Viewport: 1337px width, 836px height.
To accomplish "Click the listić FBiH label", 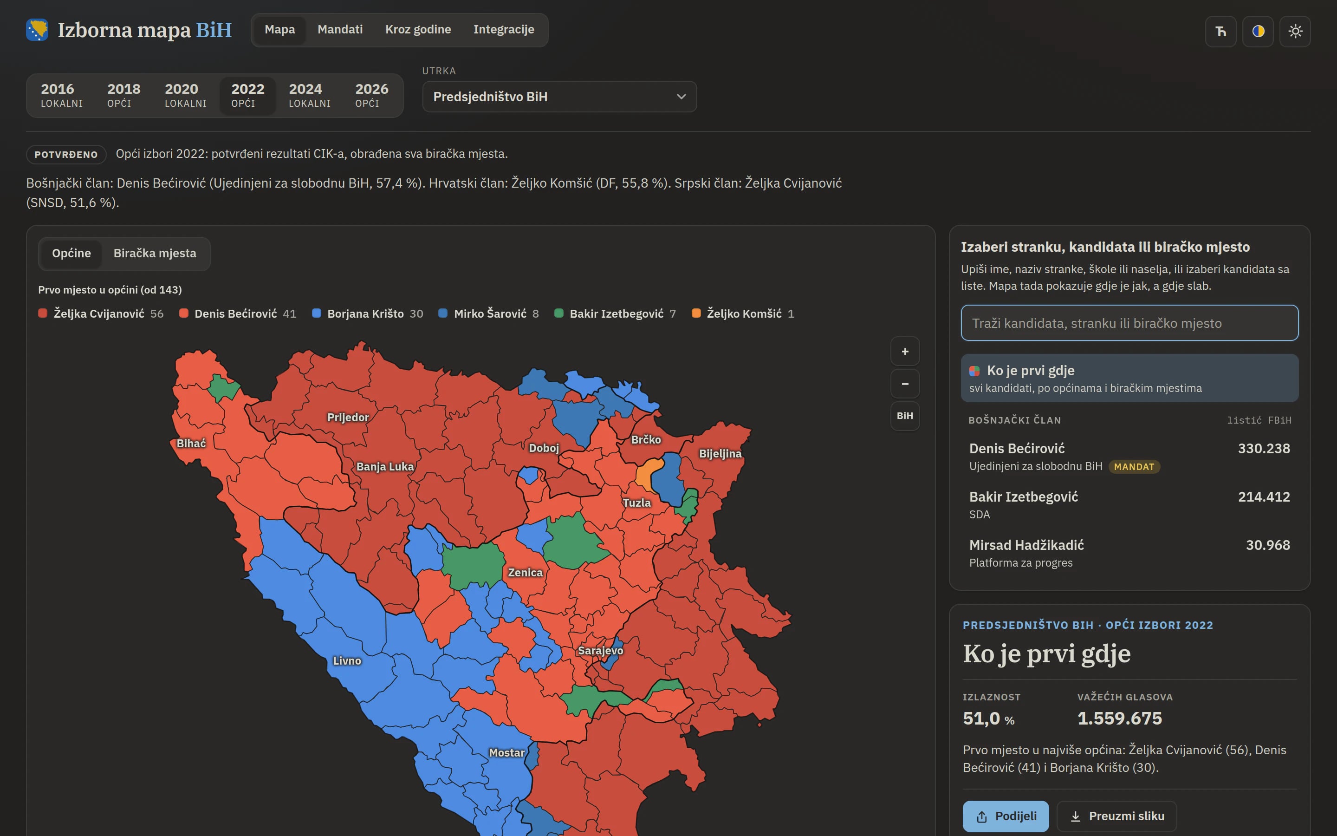I will [1259, 420].
